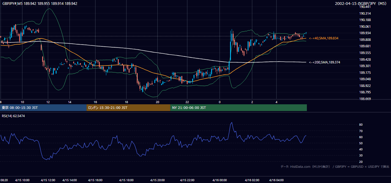391x183 pixels.
Task: Click the RSI axis level 80
Action: [361, 125]
